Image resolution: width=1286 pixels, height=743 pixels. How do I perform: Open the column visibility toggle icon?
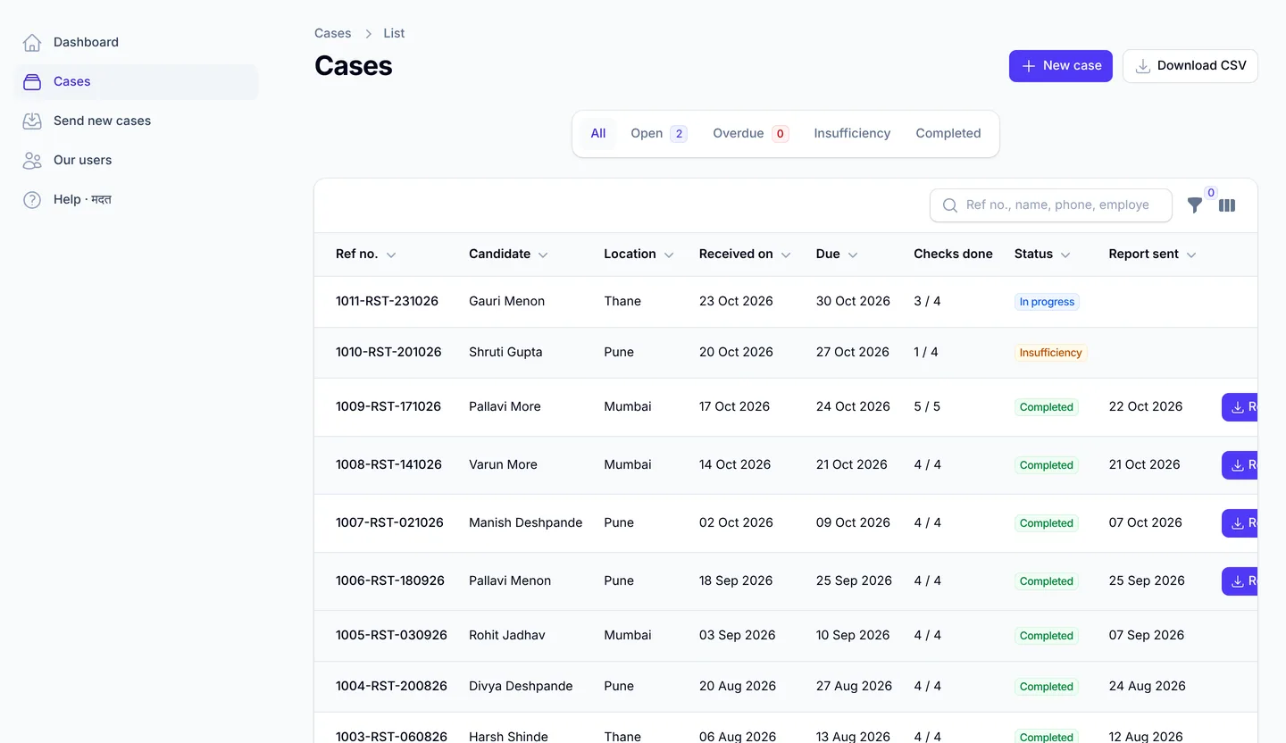point(1227,205)
